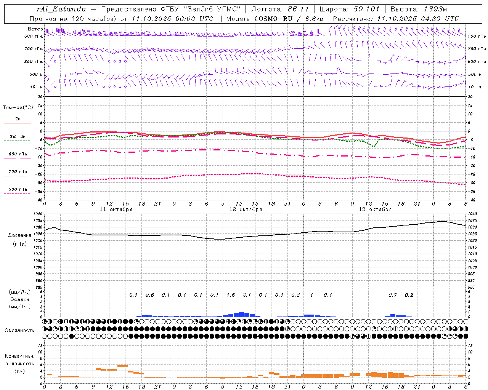The height and width of the screenshot is (390, 488).
Task: Click the Конвективн. convective cloud label
Action: click(19, 356)
